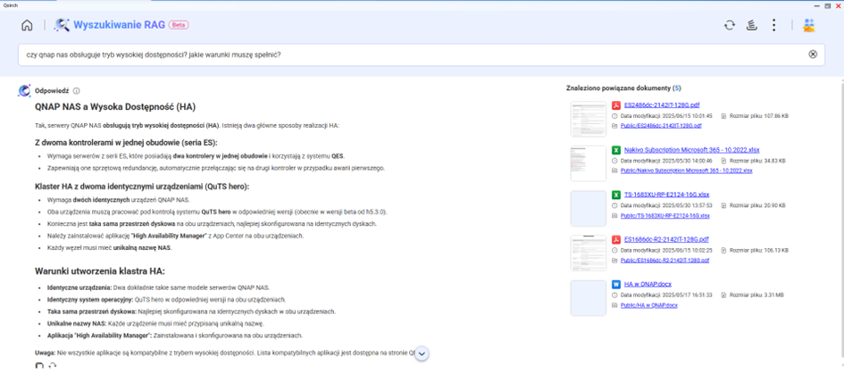
Task: Open the user account avatar icon
Action: tap(809, 25)
